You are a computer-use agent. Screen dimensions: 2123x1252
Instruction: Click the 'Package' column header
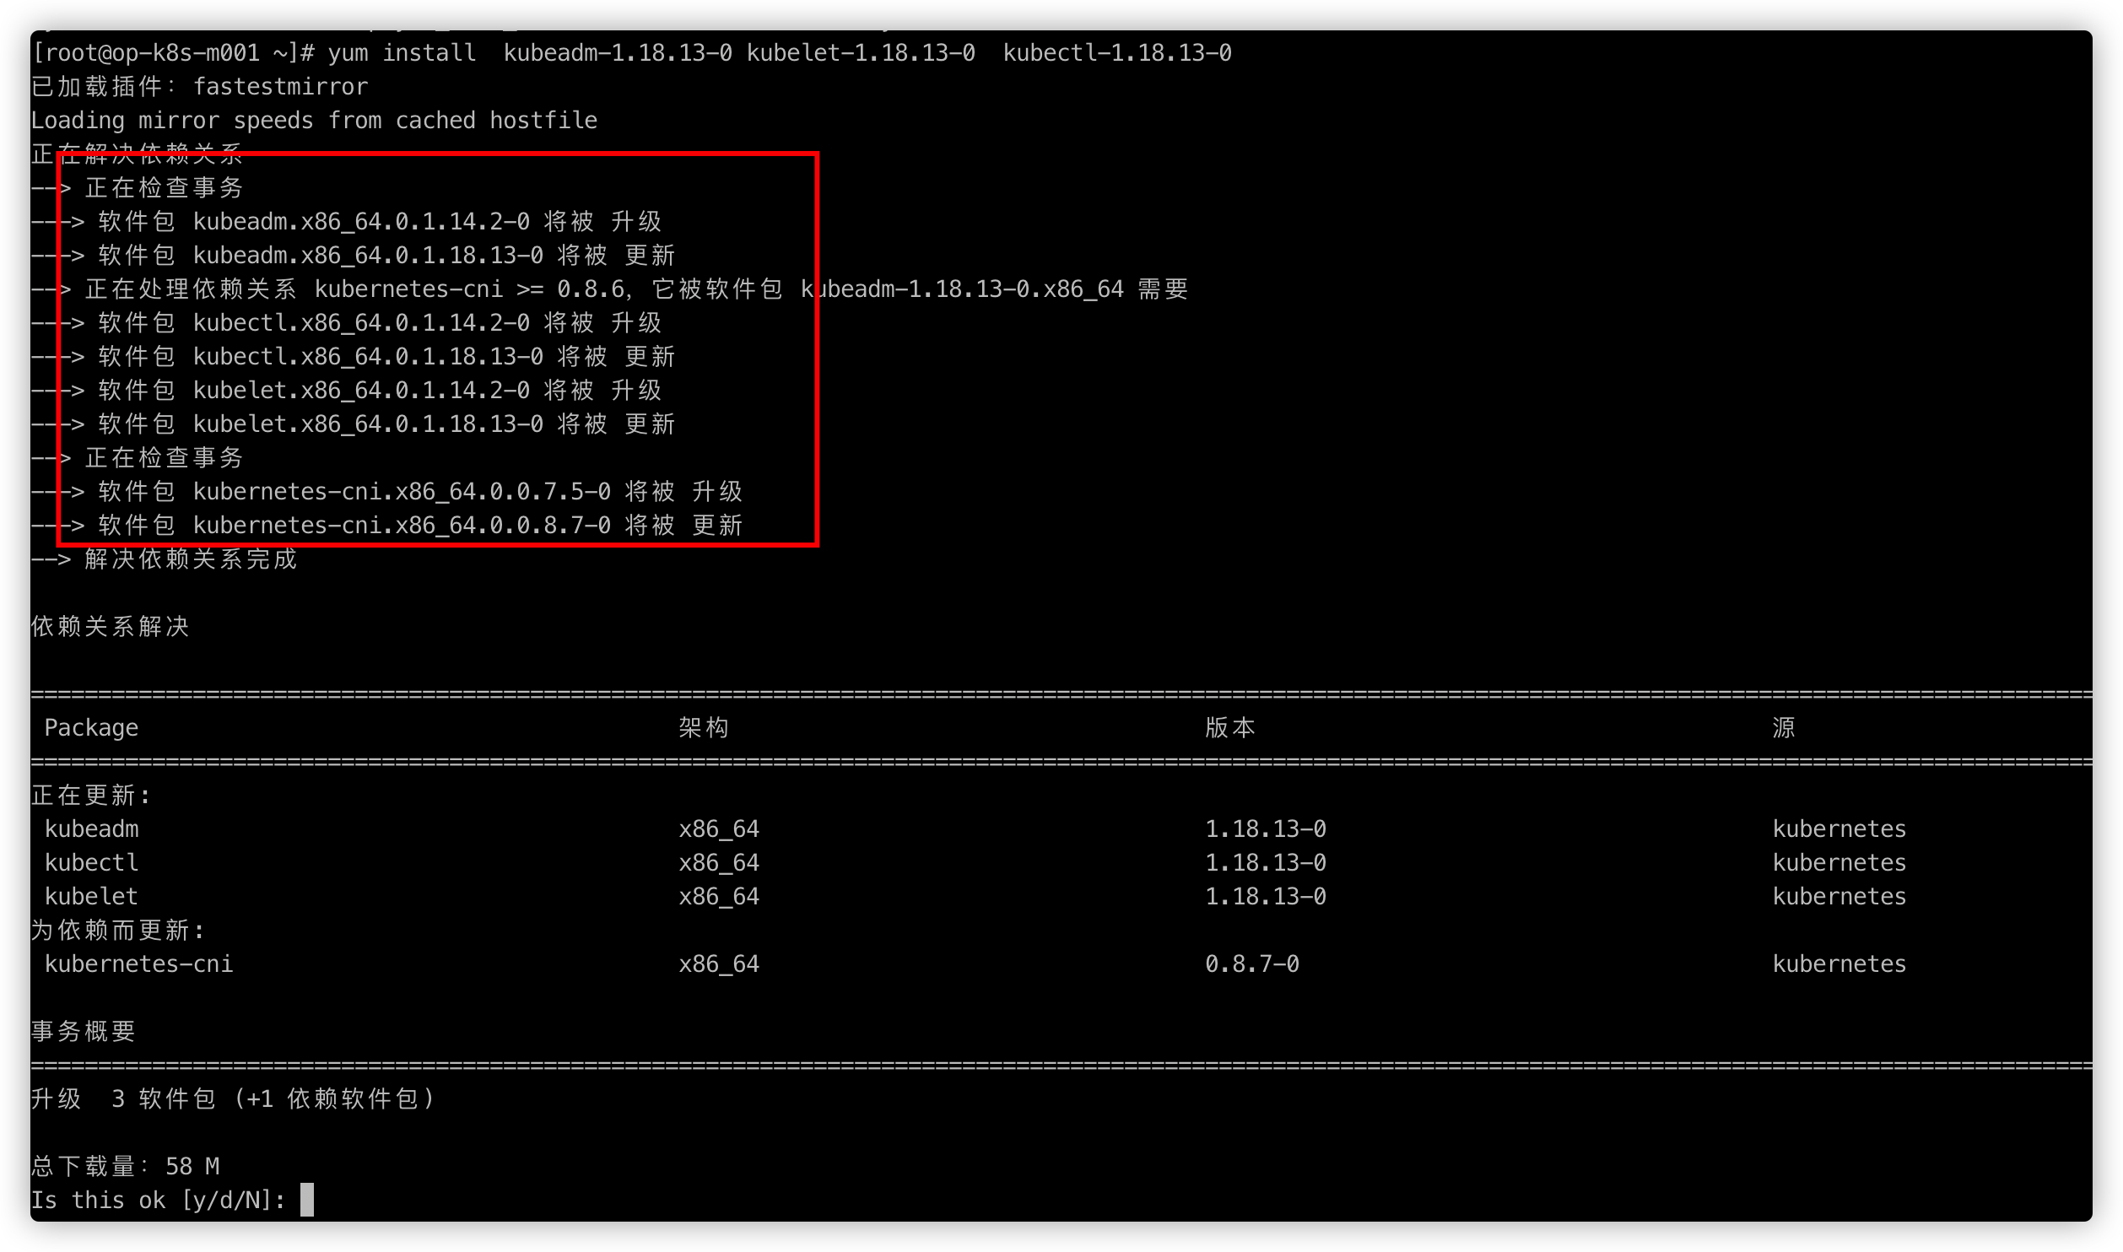(x=91, y=728)
